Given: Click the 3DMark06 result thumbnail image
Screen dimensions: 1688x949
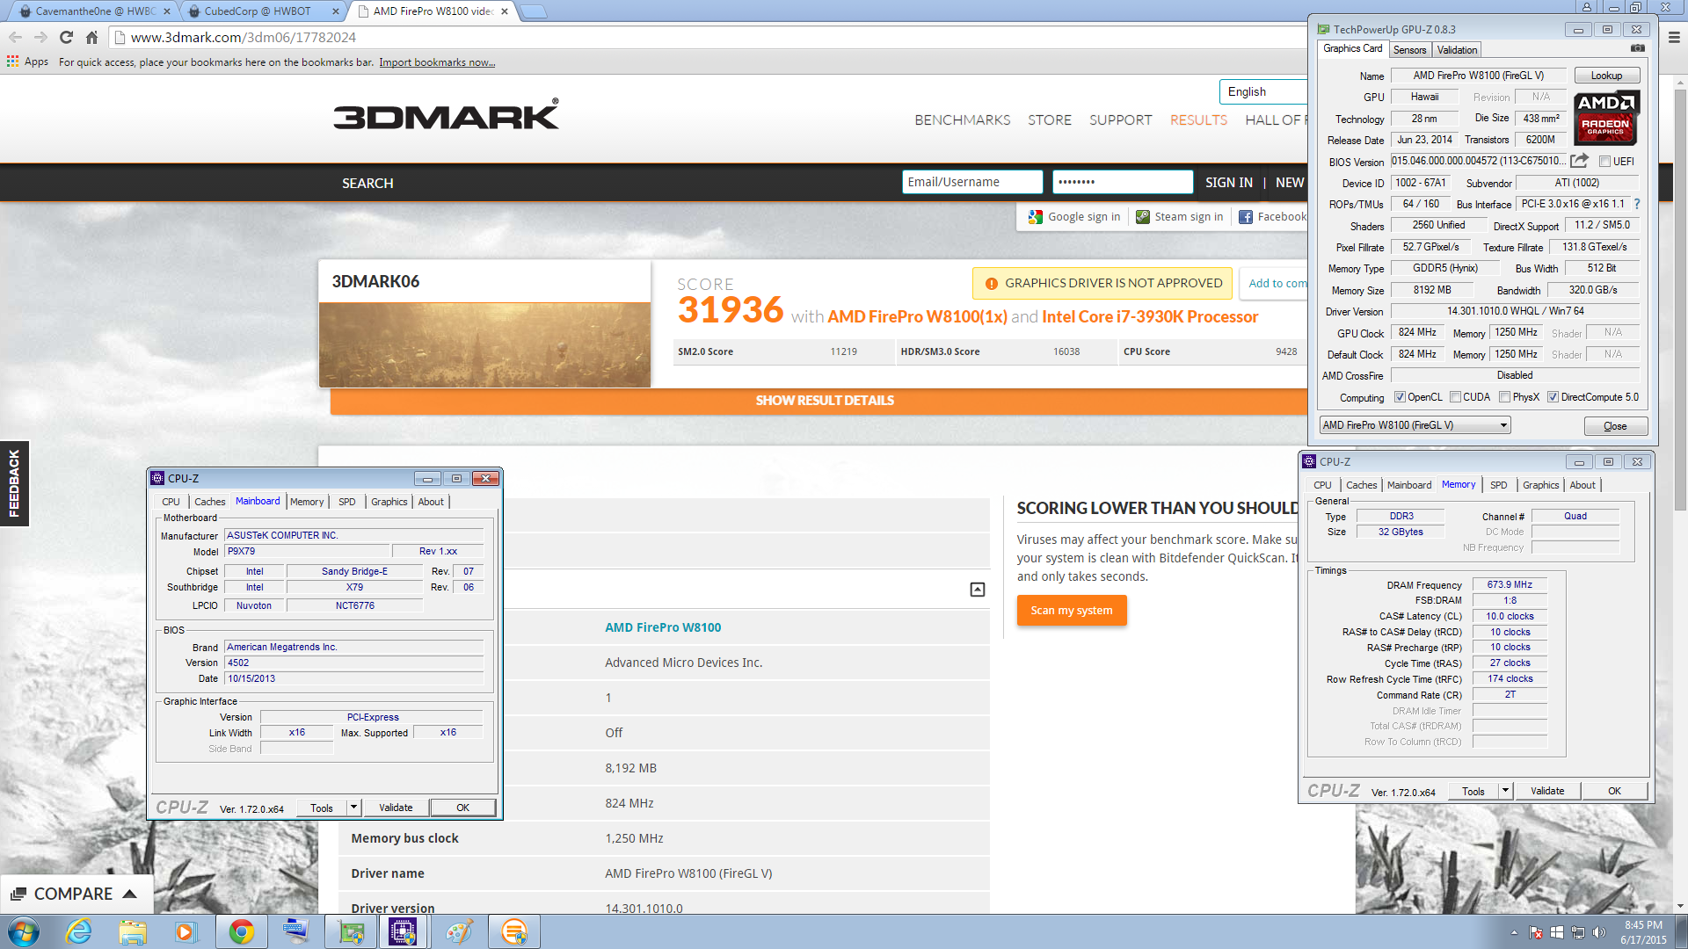Looking at the screenshot, I should pyautogui.click(x=484, y=344).
